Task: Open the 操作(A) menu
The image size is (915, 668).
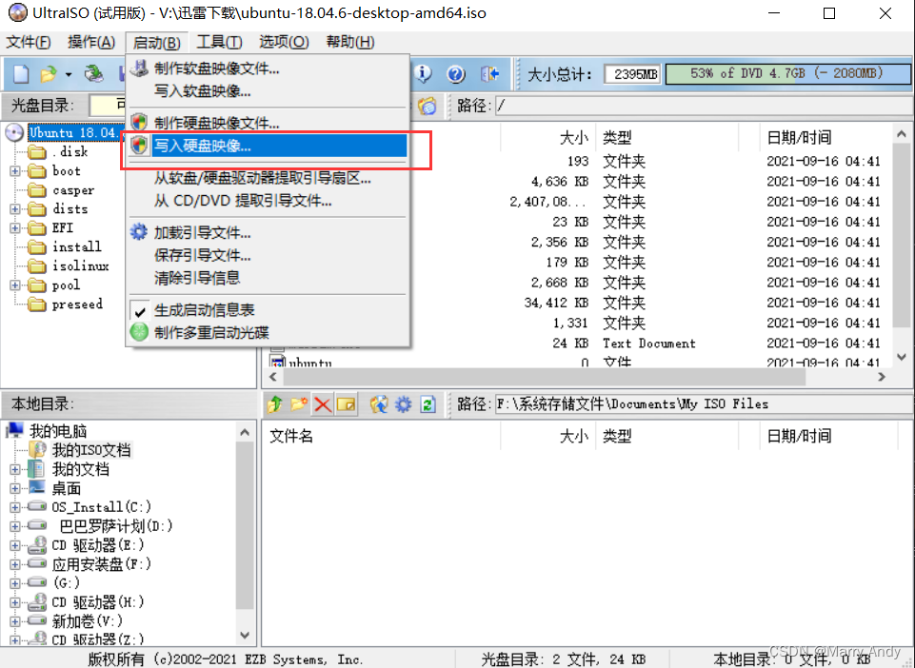Action: pos(91,42)
